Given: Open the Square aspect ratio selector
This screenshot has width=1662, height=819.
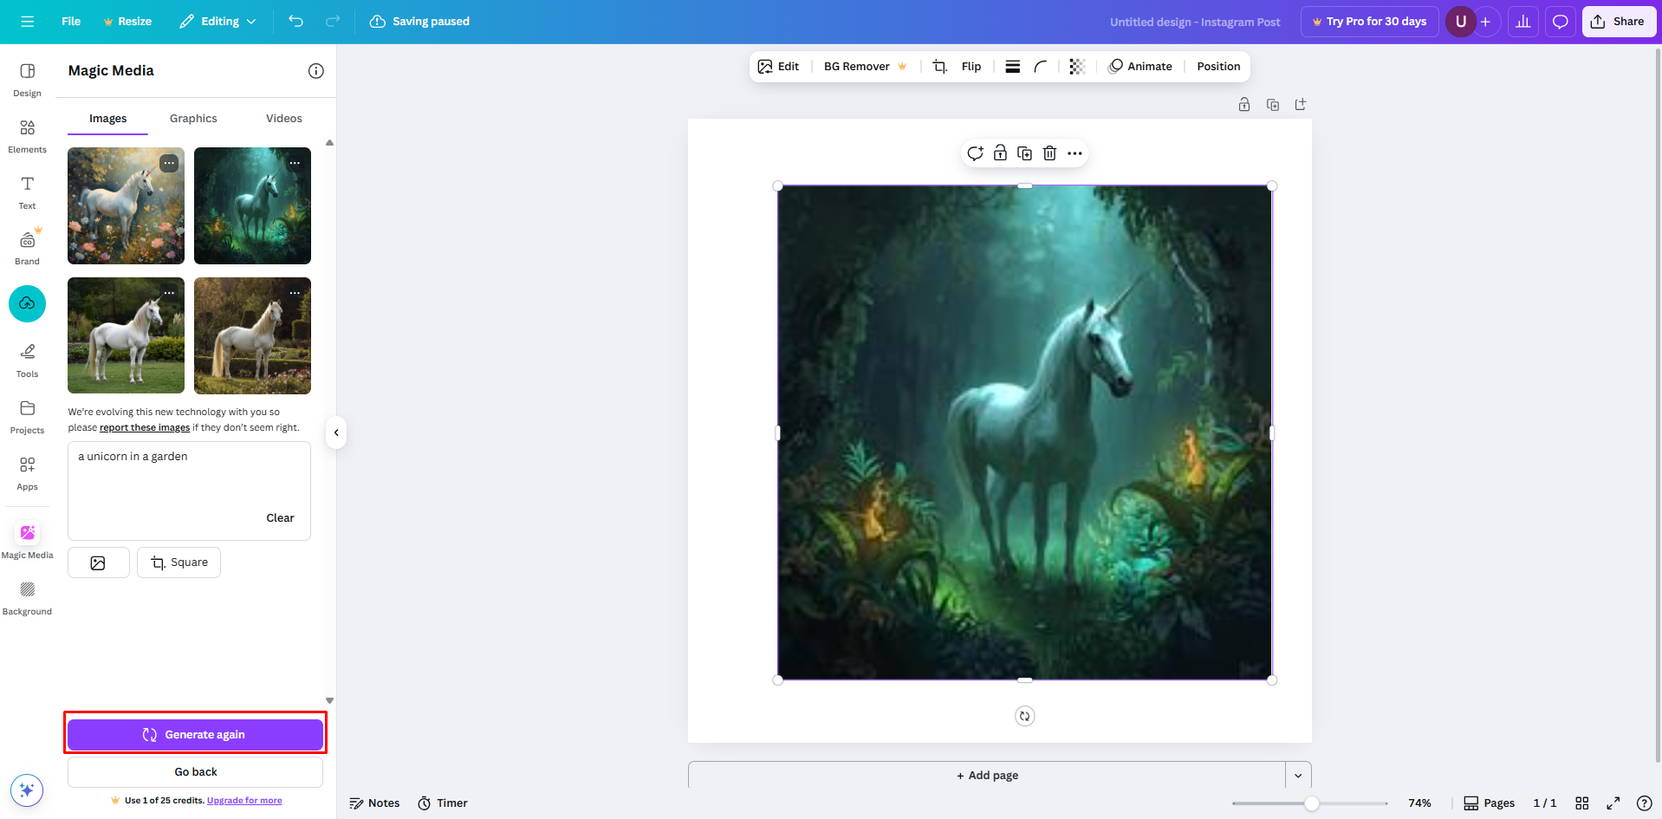Looking at the screenshot, I should pos(179,562).
